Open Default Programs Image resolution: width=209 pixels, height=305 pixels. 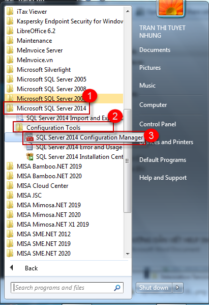pyautogui.click(x=163, y=160)
